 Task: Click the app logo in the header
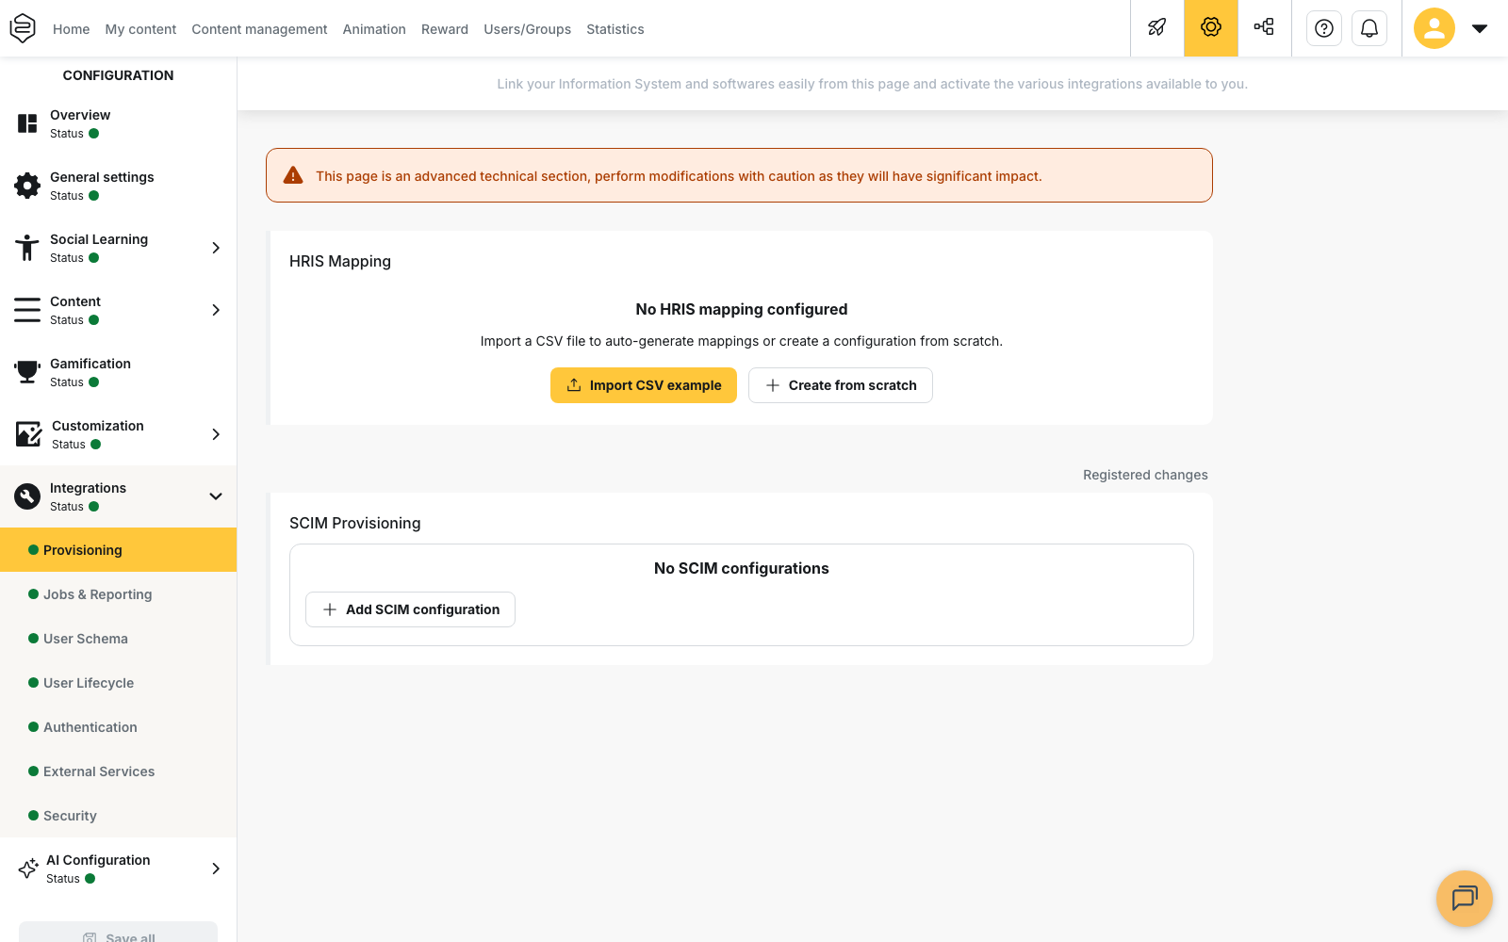click(23, 28)
